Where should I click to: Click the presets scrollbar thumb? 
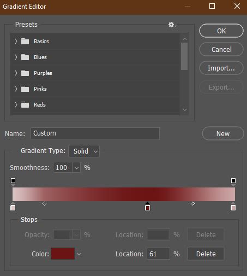click(x=184, y=56)
